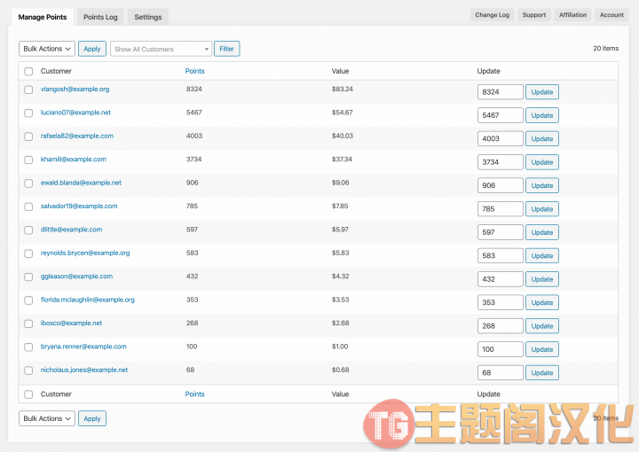The height and width of the screenshot is (452, 639).
Task: Click Update button in the 906 points row
Action: point(542,185)
